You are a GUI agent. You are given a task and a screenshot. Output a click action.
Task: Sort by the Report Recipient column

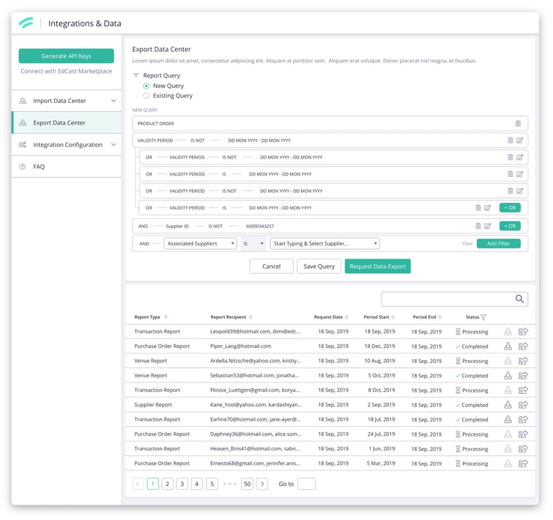[x=251, y=317]
